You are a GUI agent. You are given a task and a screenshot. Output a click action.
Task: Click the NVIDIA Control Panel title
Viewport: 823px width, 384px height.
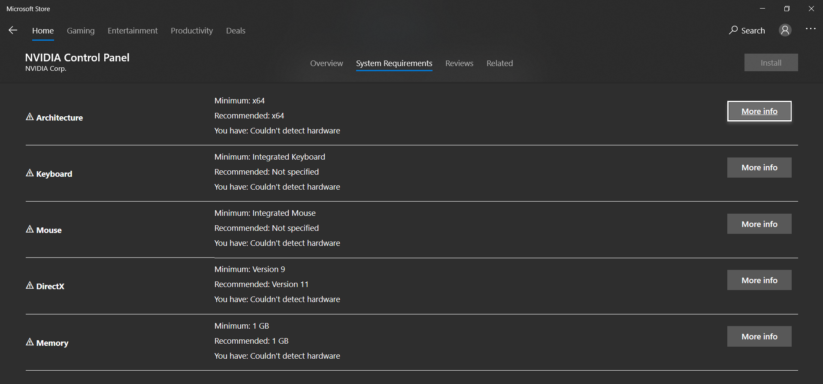[77, 57]
